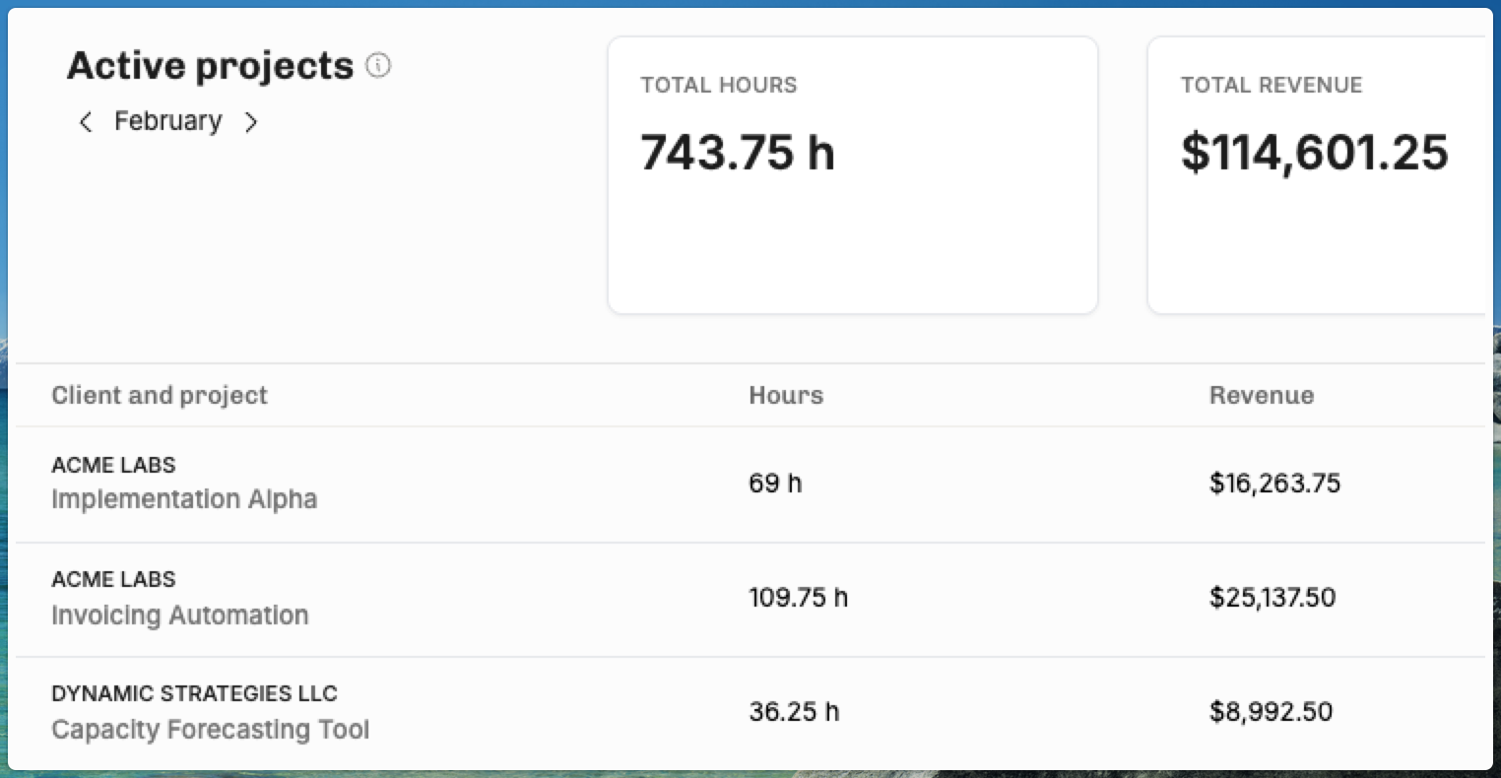Sort table by the Hours column header

[x=785, y=396]
